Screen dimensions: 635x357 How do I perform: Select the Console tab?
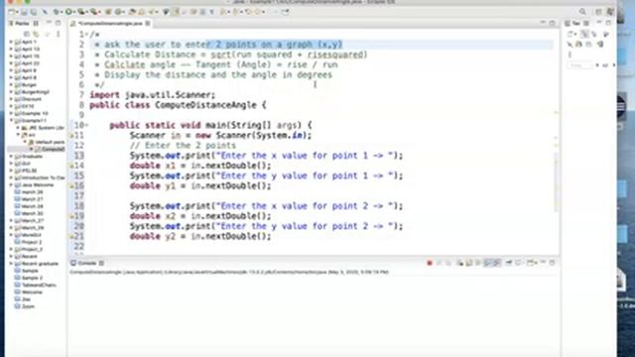(86, 263)
